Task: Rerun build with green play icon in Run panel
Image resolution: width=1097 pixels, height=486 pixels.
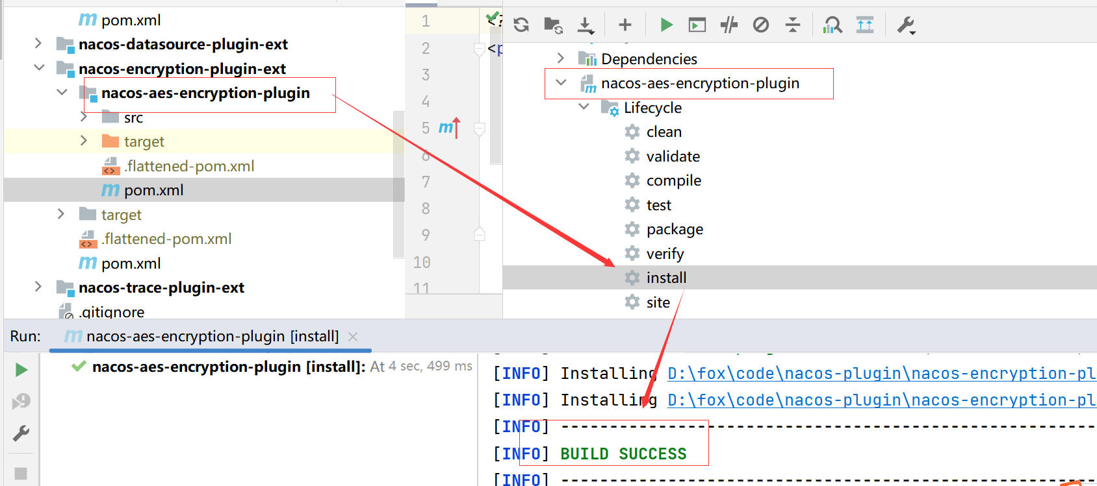Action: (21, 370)
